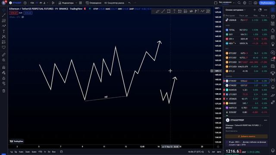Screen dimensions: 276x155
Task: Select line tool in floating favorites toolbar
Action: click(x=163, y=11)
